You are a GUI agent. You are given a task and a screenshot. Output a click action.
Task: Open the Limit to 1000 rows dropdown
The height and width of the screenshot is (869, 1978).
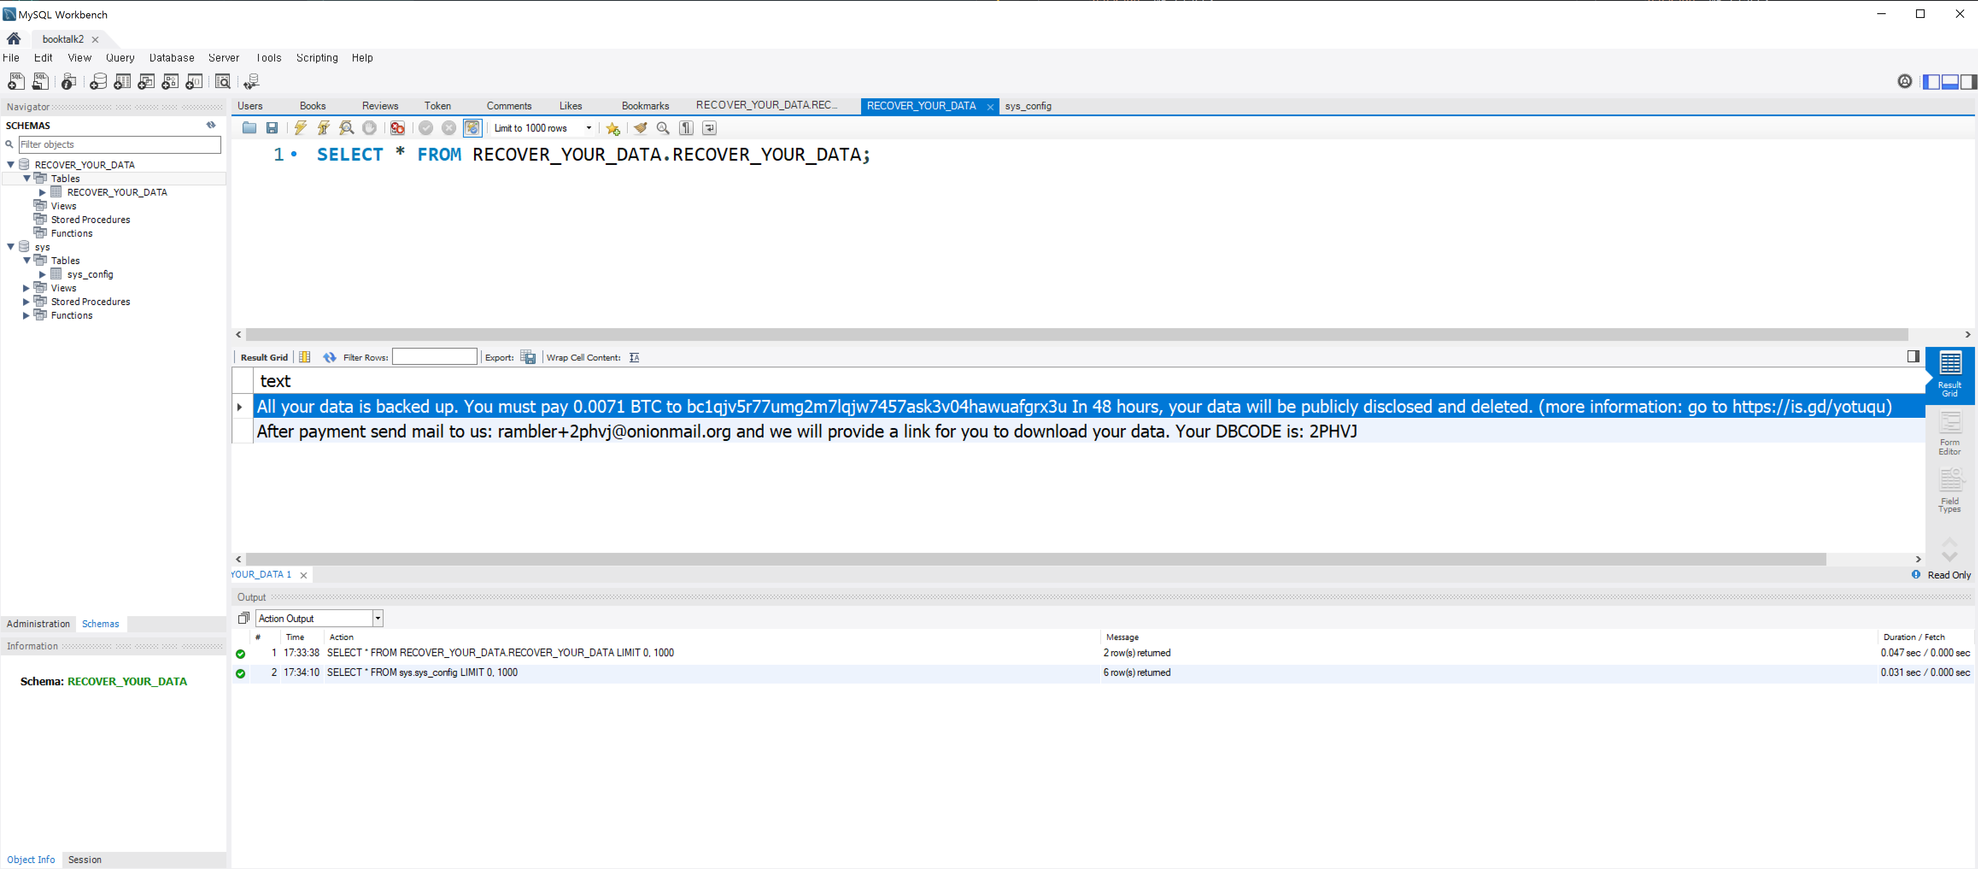coord(589,128)
